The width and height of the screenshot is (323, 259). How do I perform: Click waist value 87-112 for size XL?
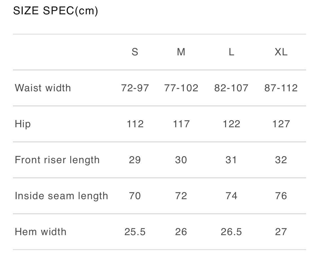click(281, 88)
